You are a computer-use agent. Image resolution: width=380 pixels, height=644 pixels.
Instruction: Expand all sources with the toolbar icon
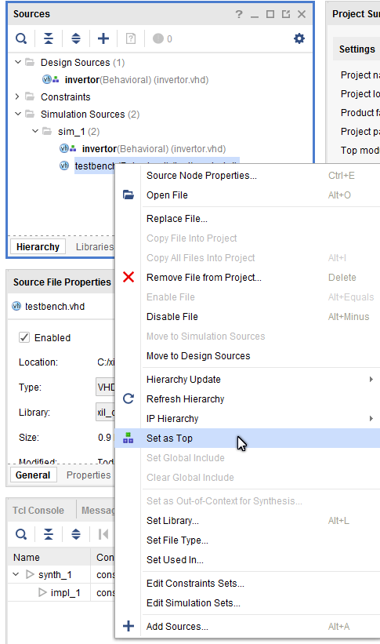pyautogui.click(x=76, y=38)
